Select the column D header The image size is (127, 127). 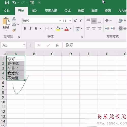click(70, 54)
